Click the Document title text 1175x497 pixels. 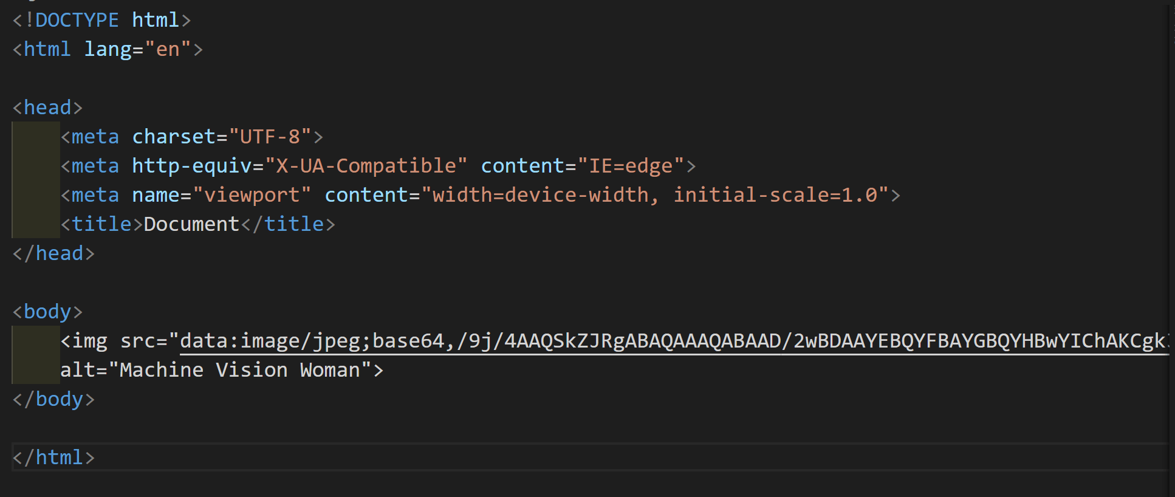click(x=191, y=224)
